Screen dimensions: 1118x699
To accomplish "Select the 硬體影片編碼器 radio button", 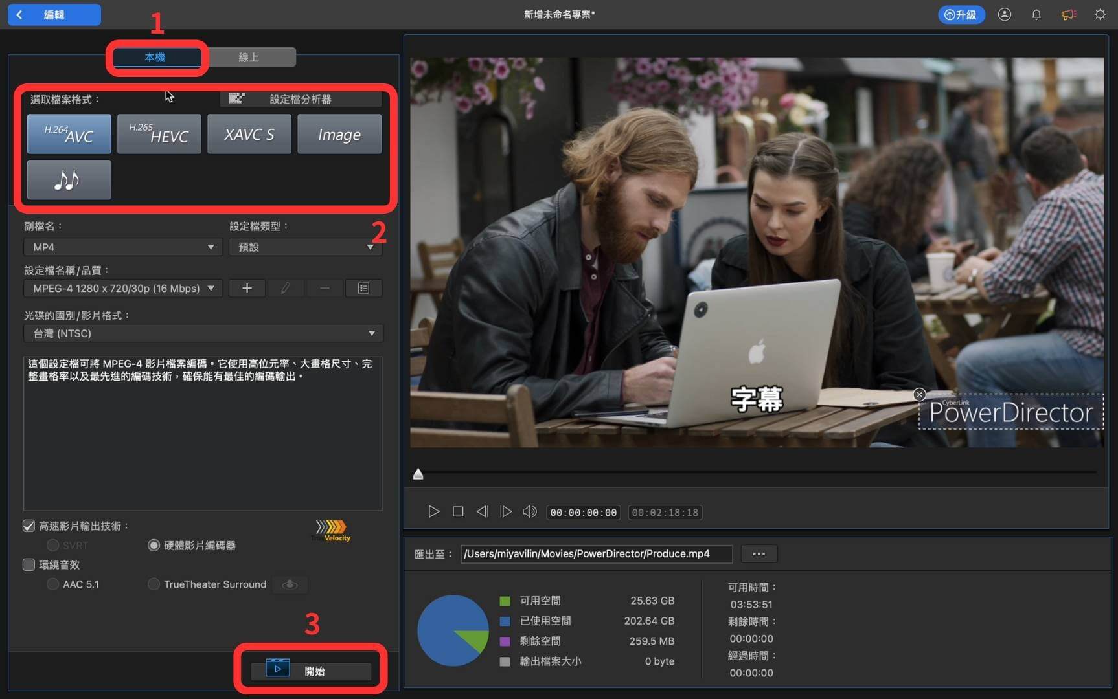I will click(154, 546).
